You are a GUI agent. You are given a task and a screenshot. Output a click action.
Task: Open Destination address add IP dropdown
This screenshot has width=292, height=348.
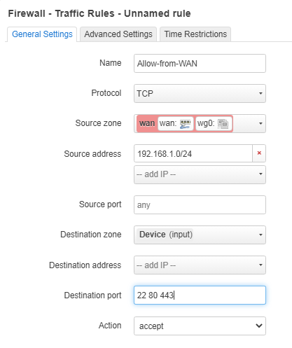[x=200, y=265]
